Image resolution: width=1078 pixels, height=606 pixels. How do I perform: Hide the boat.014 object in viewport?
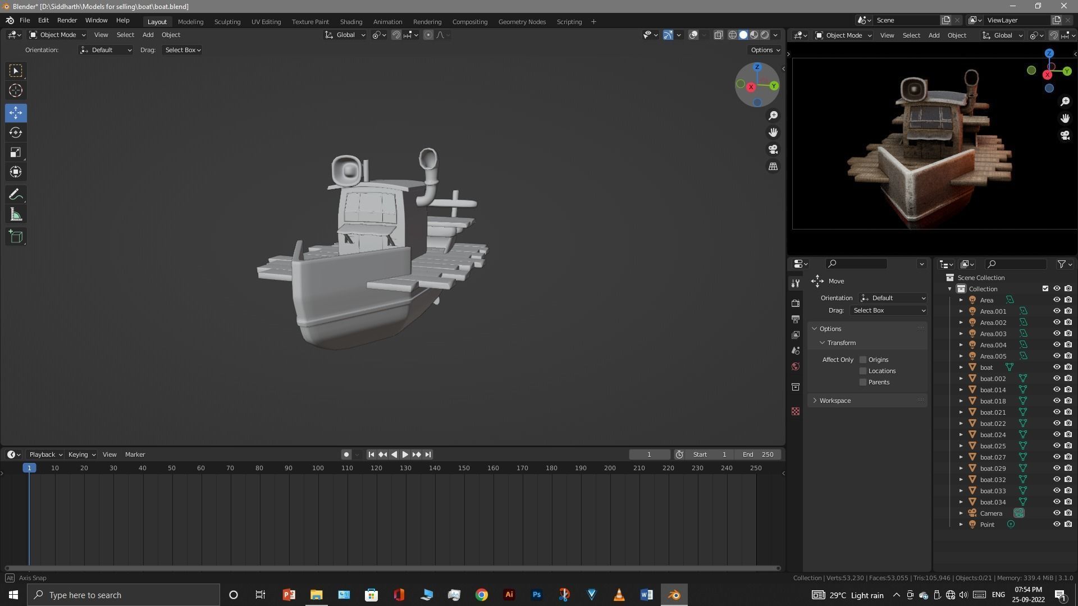1056,389
